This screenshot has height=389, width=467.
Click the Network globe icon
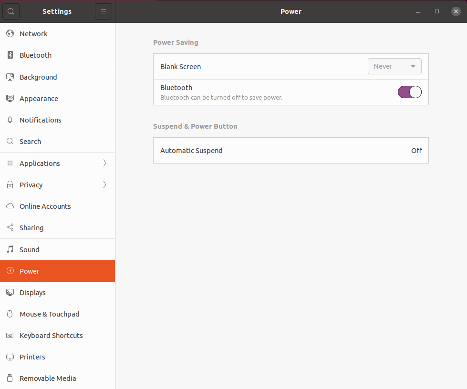pos(10,33)
